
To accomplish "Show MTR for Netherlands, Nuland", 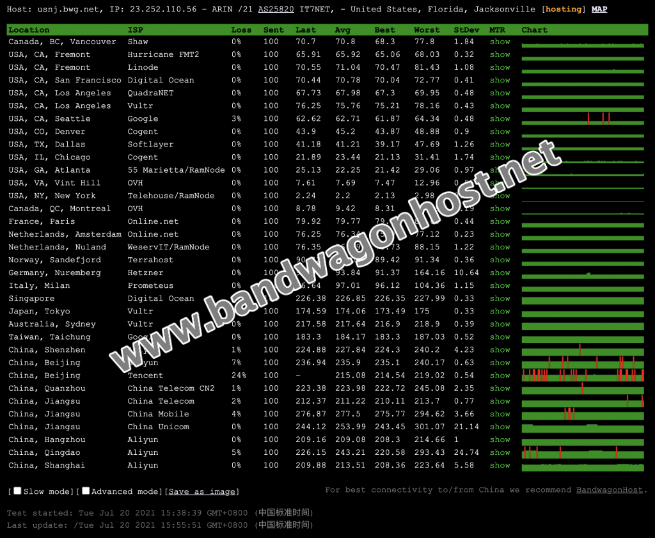I will [x=500, y=248].
